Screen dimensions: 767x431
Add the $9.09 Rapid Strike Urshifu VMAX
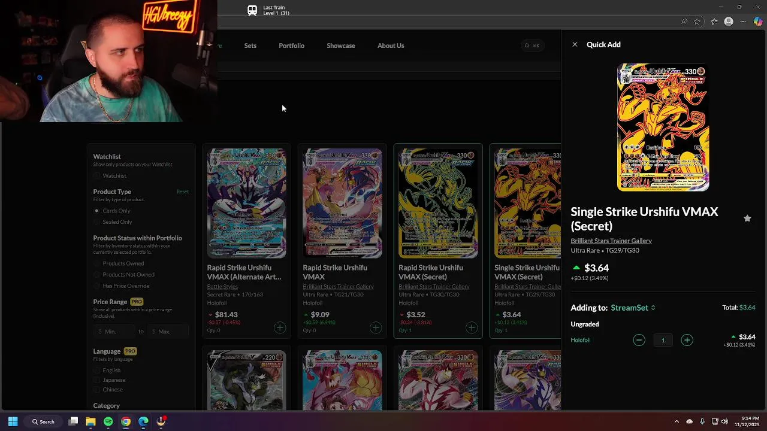[376, 327]
